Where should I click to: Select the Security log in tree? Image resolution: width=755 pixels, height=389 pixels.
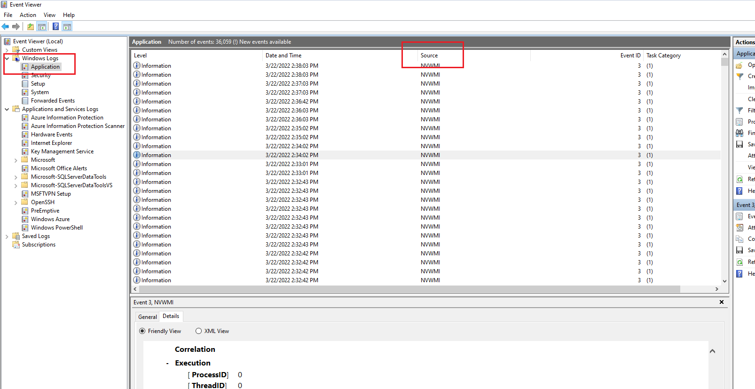[40, 75]
